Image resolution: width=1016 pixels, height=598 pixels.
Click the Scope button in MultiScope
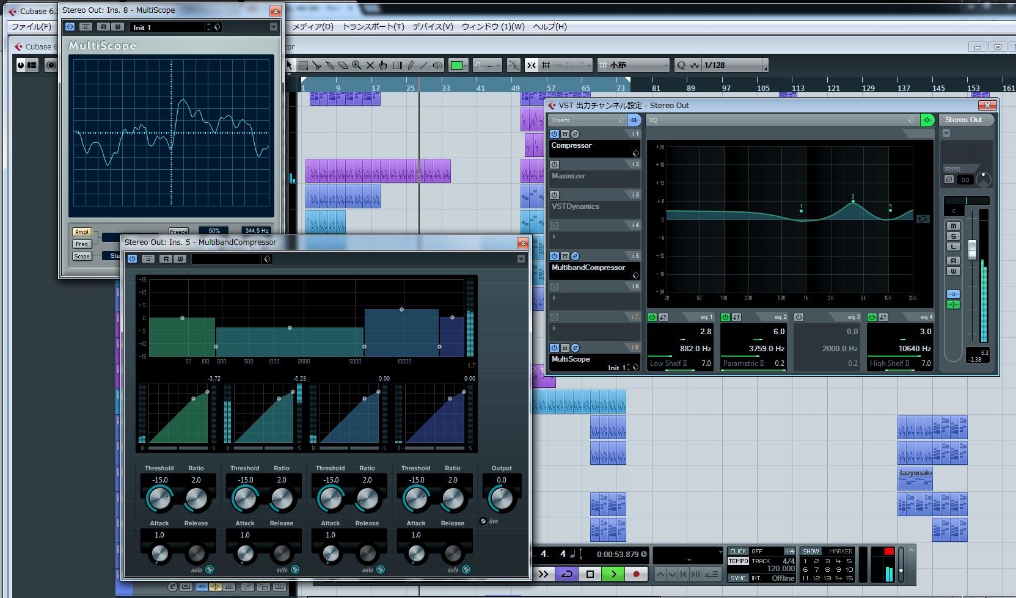click(x=82, y=257)
